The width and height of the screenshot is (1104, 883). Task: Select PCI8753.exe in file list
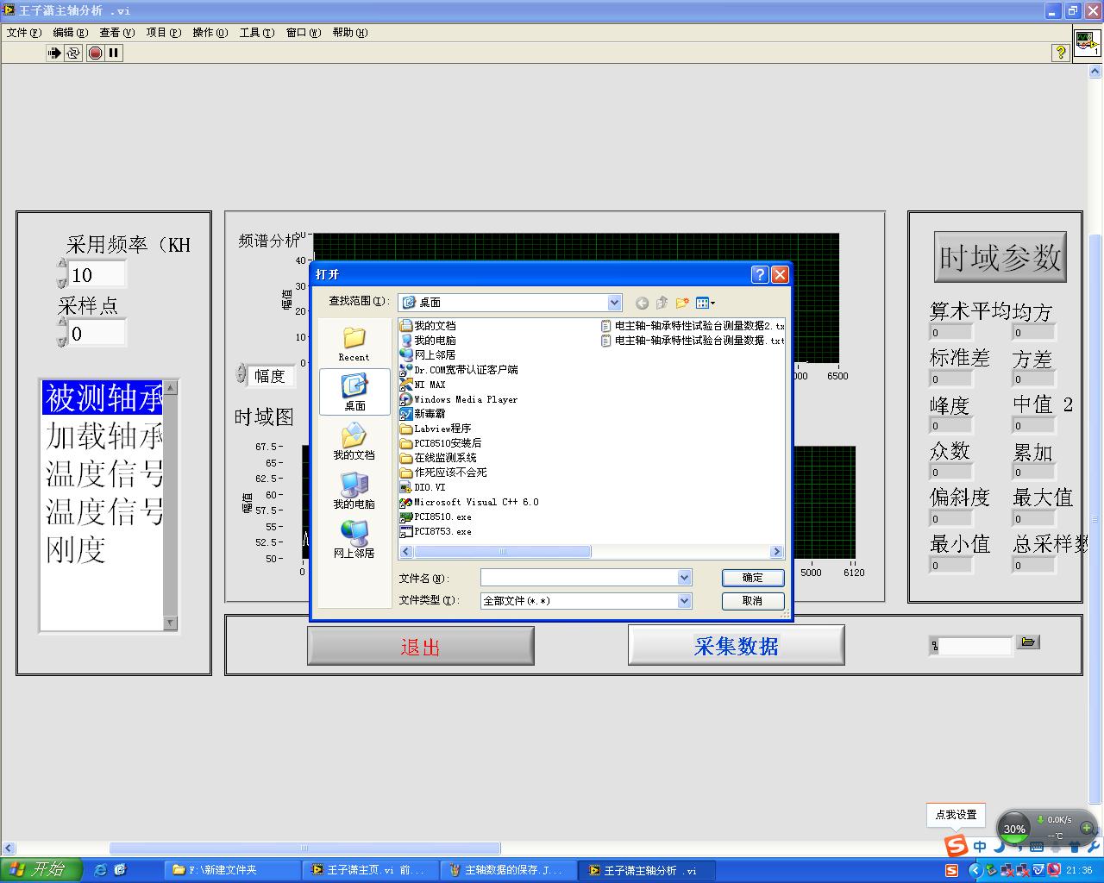coord(436,531)
